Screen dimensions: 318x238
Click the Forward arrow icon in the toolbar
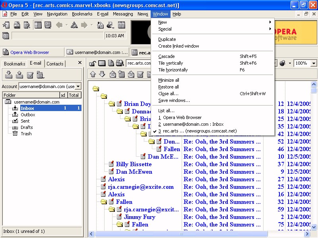coord(84,25)
